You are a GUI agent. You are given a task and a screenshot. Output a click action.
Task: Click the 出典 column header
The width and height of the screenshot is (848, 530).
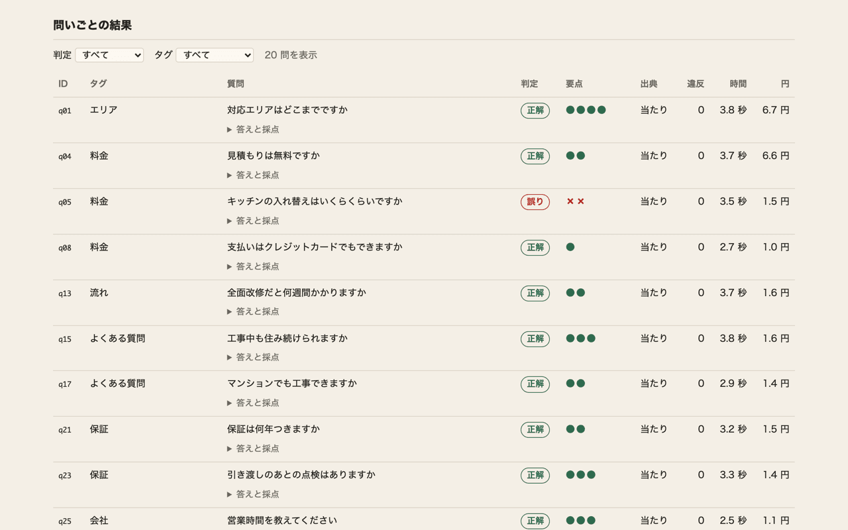(x=649, y=84)
